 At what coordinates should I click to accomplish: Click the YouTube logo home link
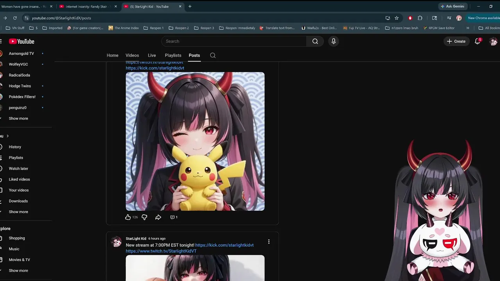(21, 41)
